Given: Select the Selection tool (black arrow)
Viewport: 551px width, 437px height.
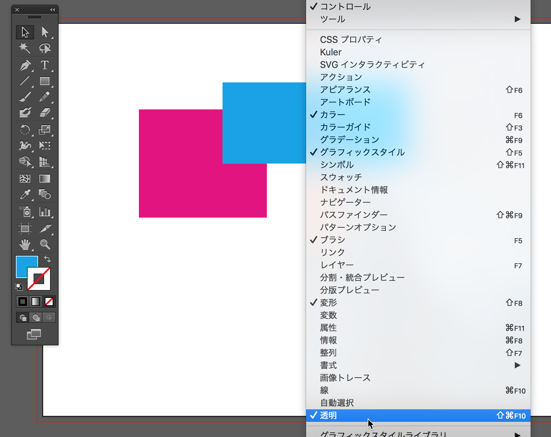Looking at the screenshot, I should pos(25,32).
